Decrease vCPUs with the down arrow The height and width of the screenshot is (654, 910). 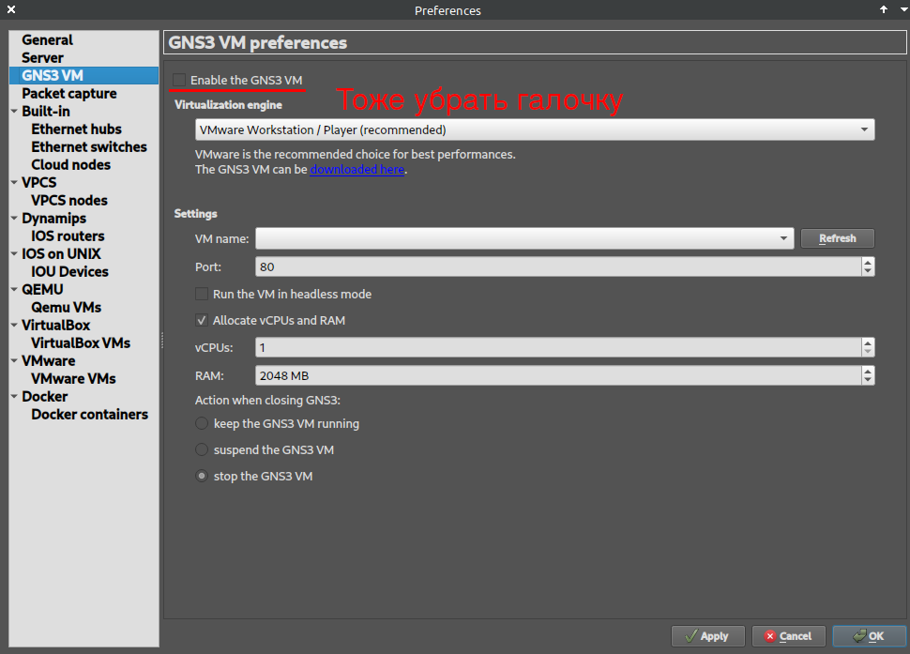(868, 352)
